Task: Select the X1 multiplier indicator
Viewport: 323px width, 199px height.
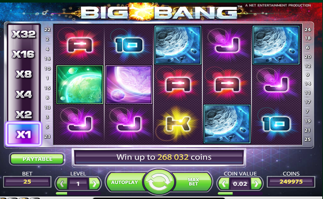Action: coord(23,134)
